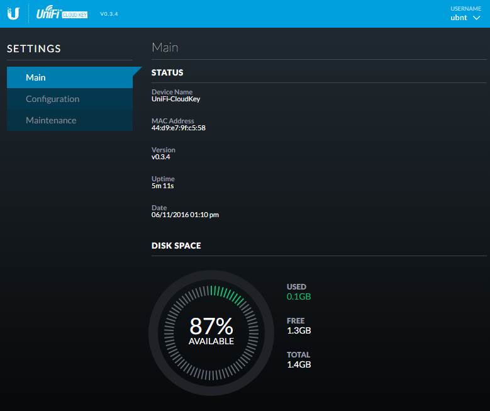Click the Ubiquiti U logo icon

coord(13,13)
